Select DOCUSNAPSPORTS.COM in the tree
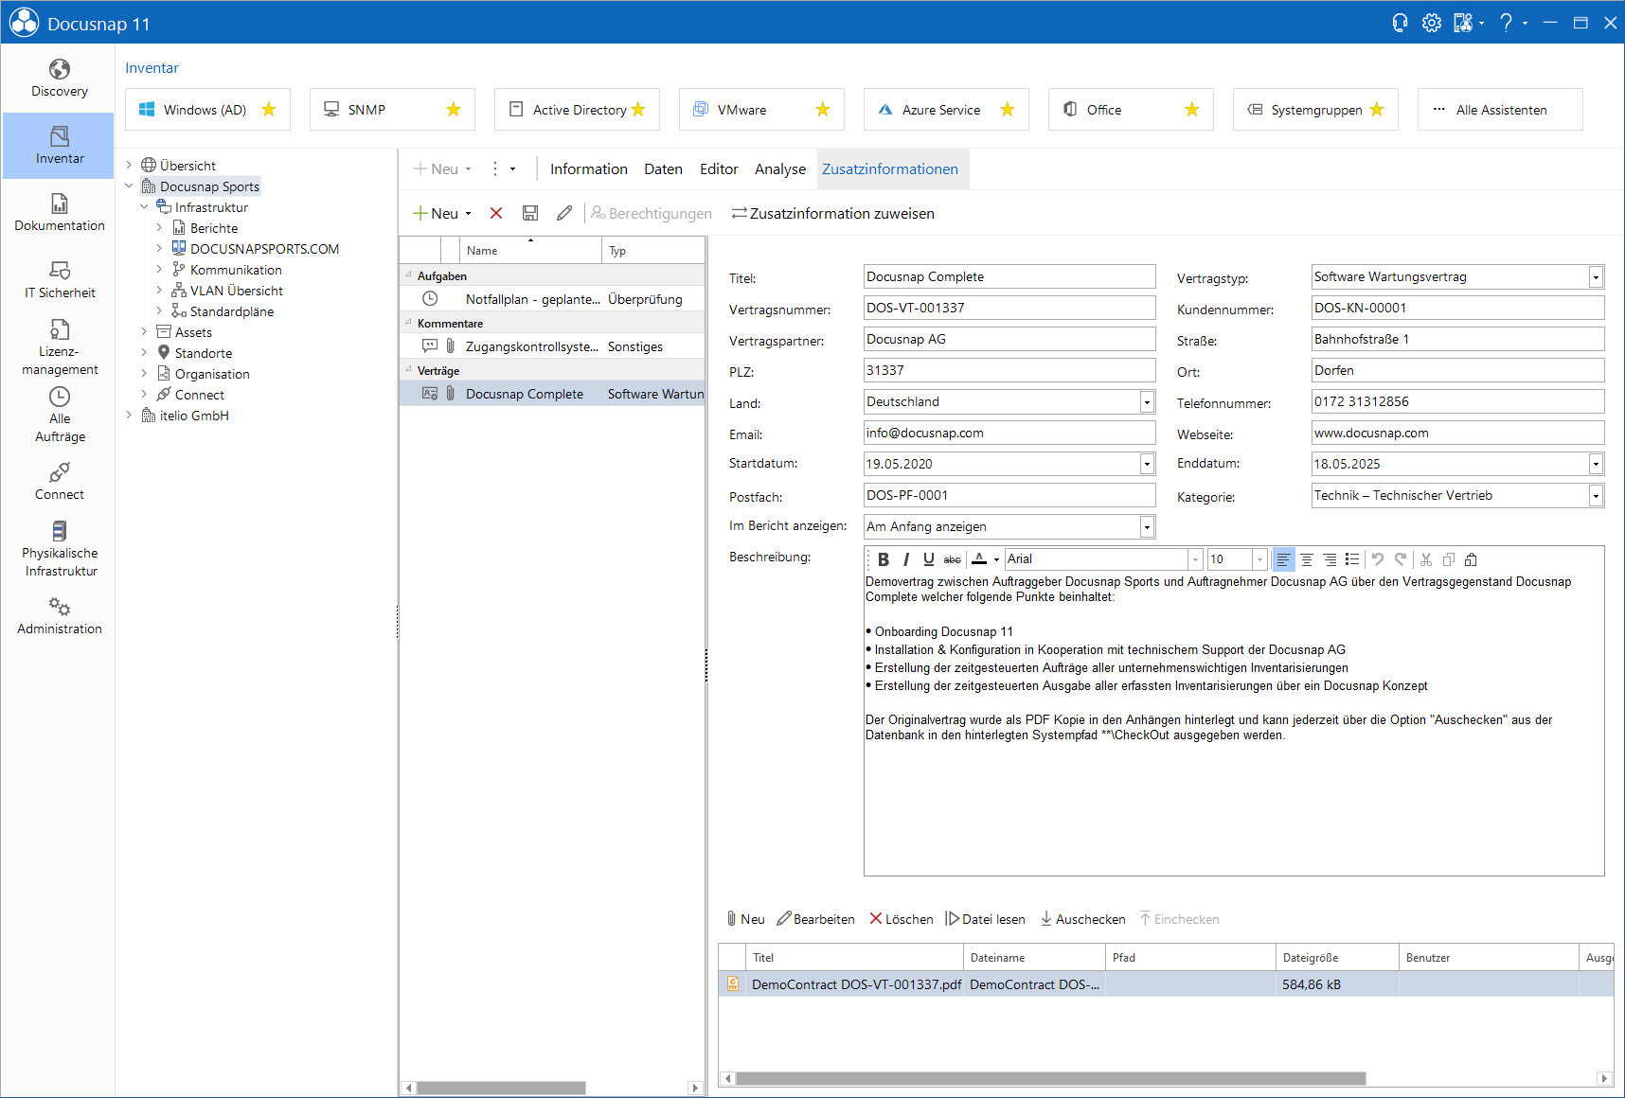Image resolution: width=1625 pixels, height=1098 pixels. coord(264,249)
